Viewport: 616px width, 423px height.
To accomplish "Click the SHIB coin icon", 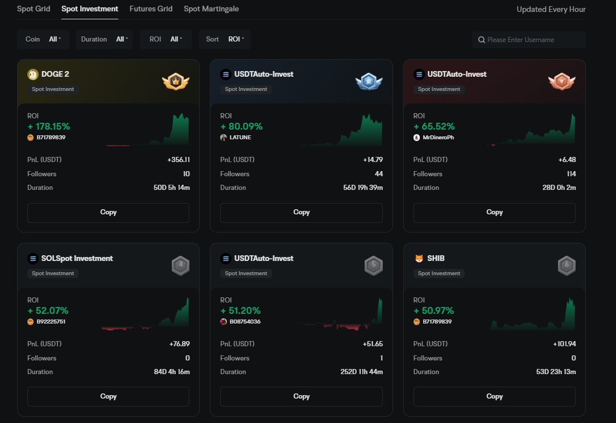I will tap(419, 259).
